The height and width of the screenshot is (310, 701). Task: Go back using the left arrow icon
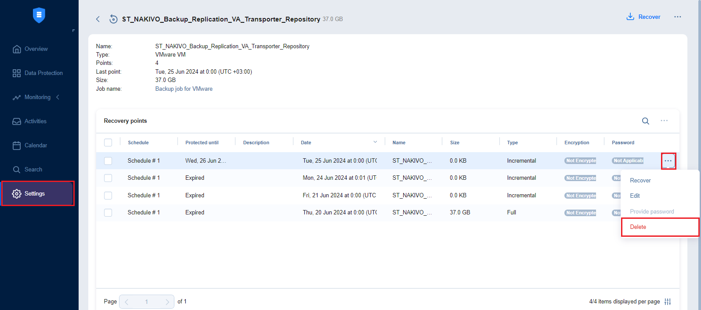[98, 19]
